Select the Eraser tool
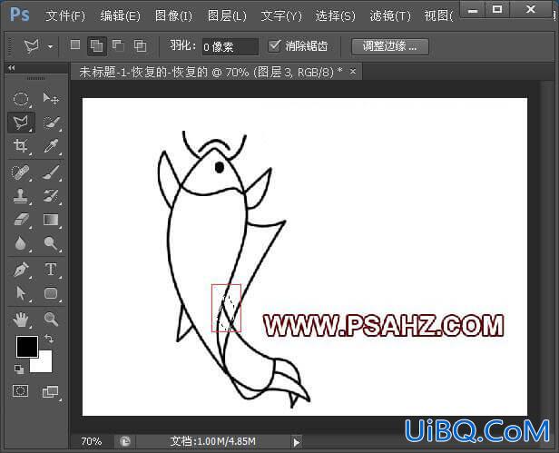 pyautogui.click(x=21, y=220)
